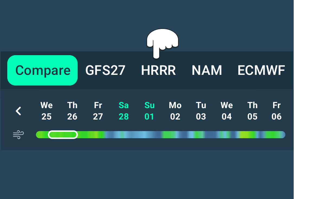
Task: Select Wednesday 25 in the date row
Action: [47, 111]
